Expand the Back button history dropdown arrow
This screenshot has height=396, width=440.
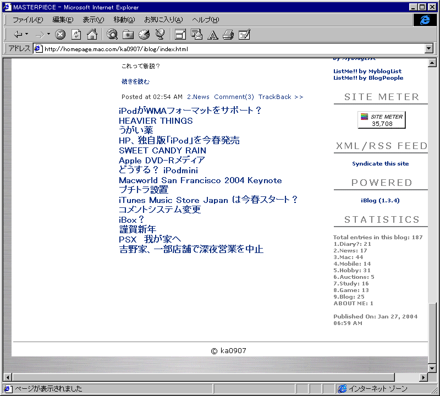(x=26, y=34)
